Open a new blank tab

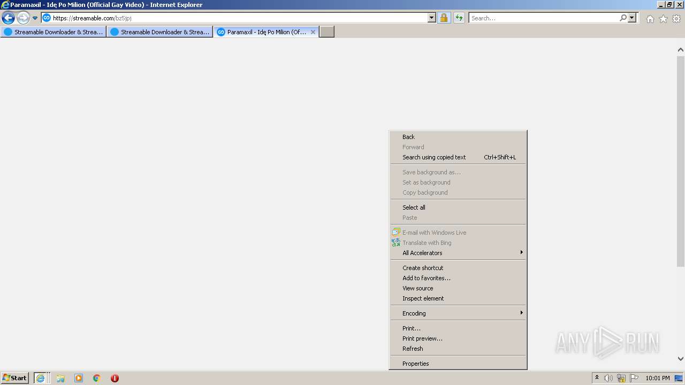(x=327, y=32)
